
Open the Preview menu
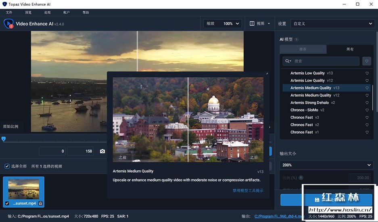(28, 12)
